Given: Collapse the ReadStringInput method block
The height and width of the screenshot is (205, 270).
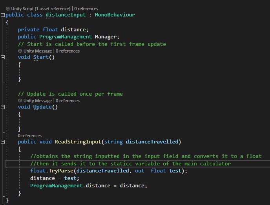Looking at the screenshot, I should [x=3, y=142].
